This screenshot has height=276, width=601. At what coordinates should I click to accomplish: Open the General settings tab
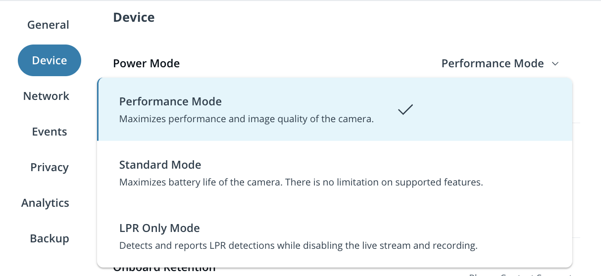pos(48,25)
